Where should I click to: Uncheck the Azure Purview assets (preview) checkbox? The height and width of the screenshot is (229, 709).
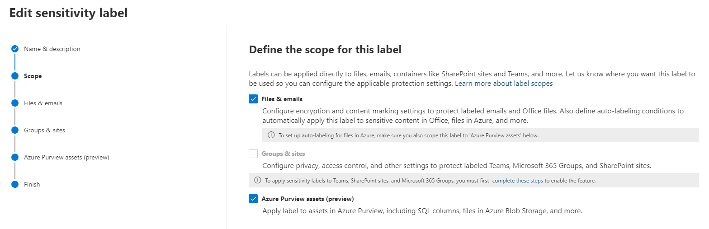click(x=253, y=199)
